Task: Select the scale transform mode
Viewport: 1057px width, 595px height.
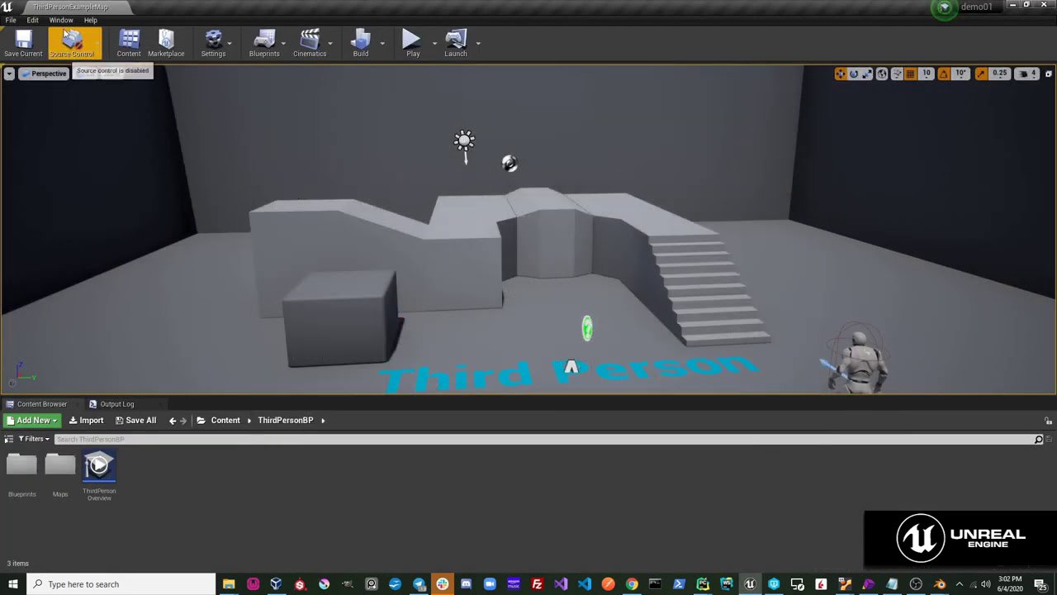Action: click(x=866, y=74)
